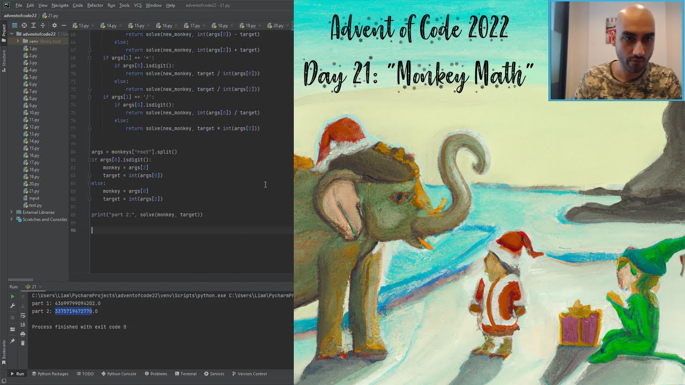Click the Project view selector icon
This screenshot has height=385, width=685.
tap(14, 25)
